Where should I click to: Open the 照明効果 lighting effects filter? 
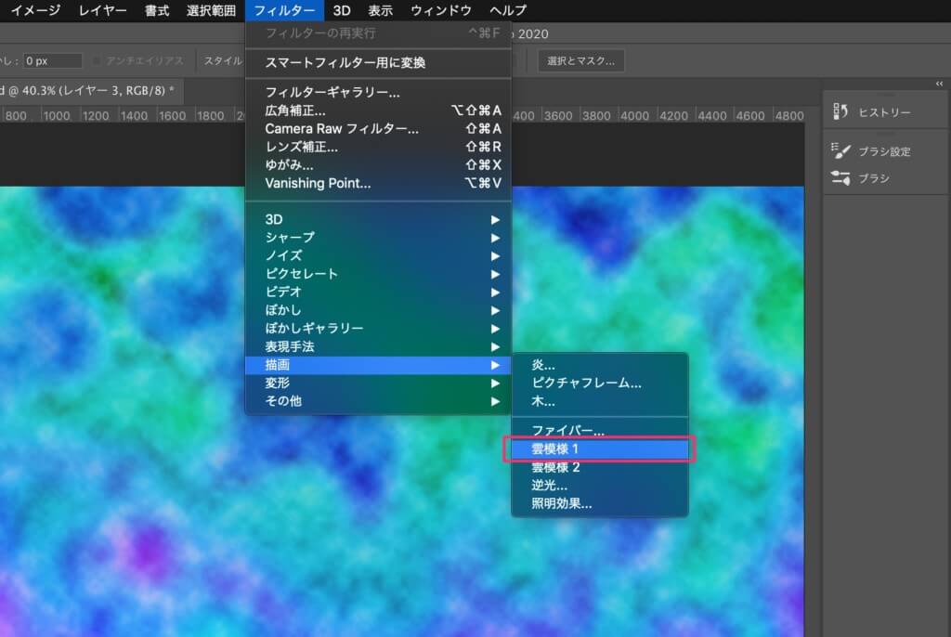point(561,504)
